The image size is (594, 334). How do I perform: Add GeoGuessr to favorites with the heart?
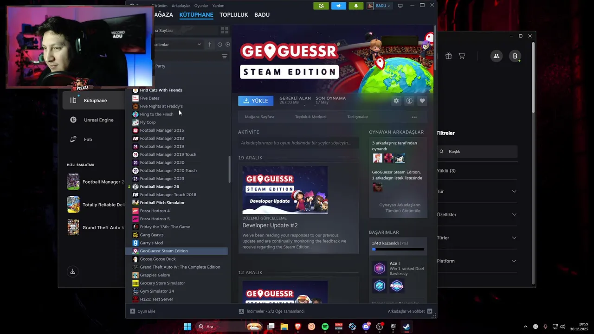click(x=422, y=101)
